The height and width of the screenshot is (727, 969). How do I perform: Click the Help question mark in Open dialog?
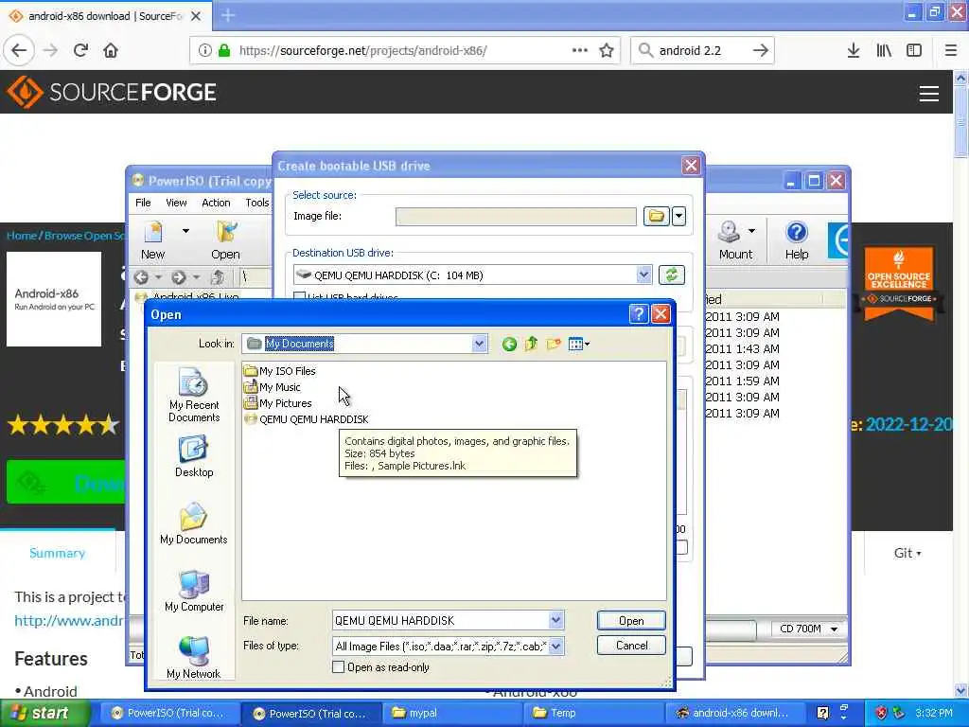click(639, 314)
